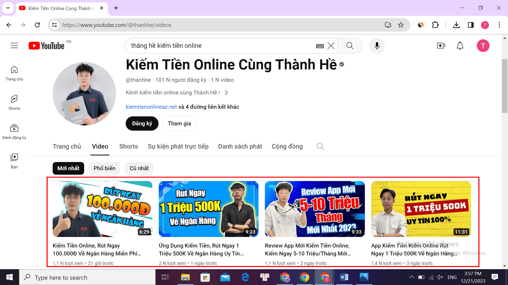This screenshot has height=285, width=508.
Task: Open the YouTube account avatar menu
Action: tap(483, 46)
